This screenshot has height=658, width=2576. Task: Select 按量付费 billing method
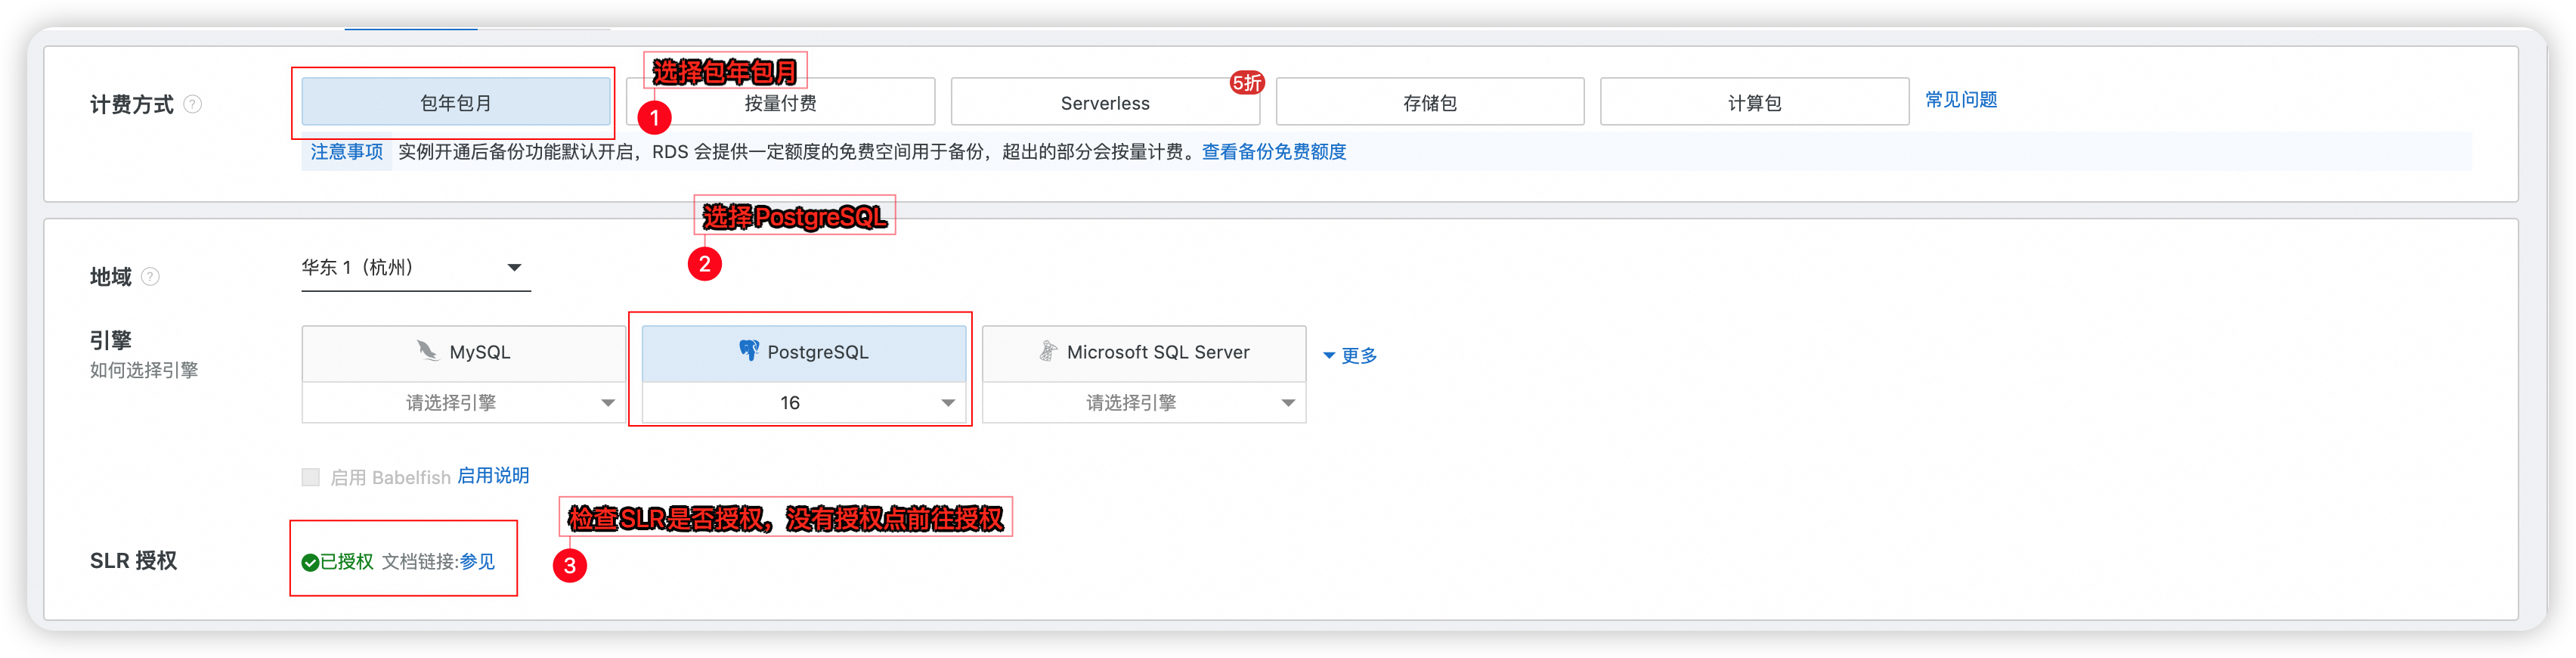pos(781,103)
